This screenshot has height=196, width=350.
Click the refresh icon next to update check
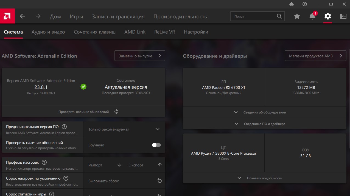tap(116, 112)
